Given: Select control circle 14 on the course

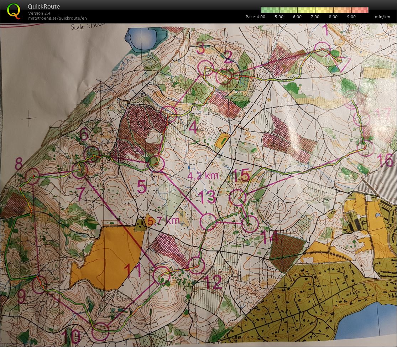Looking at the screenshot, I should [x=250, y=224].
